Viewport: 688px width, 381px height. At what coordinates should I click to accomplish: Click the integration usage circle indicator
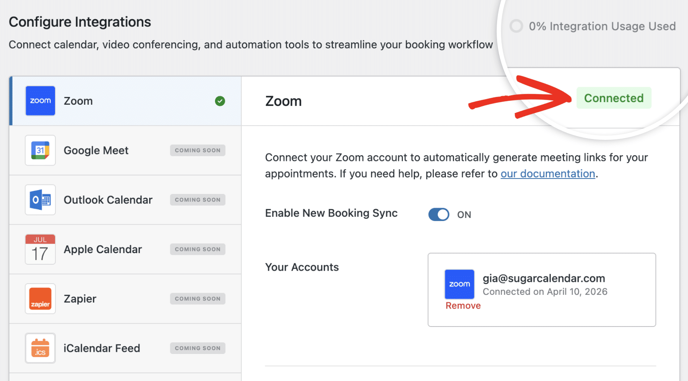coord(516,26)
